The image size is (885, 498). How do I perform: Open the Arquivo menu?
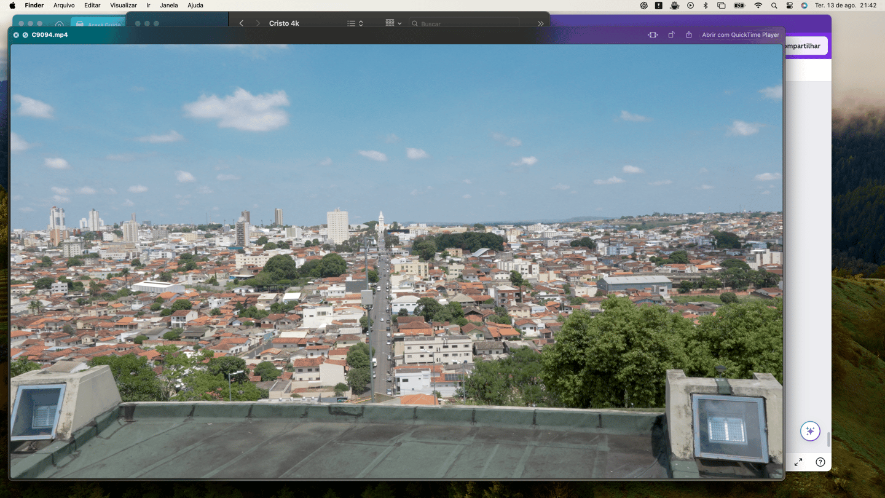coord(64,6)
